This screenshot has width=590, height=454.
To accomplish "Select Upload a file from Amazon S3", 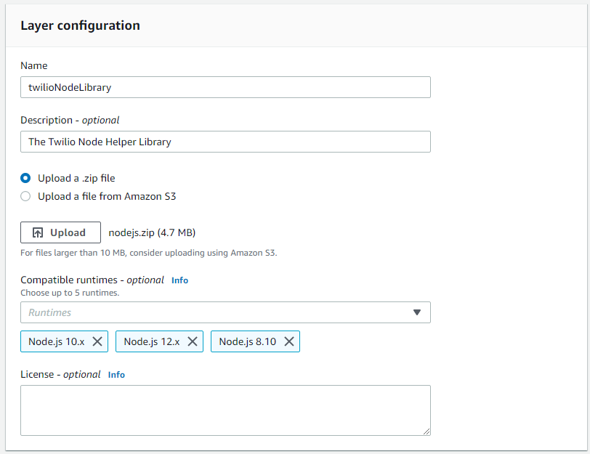I will tap(25, 196).
